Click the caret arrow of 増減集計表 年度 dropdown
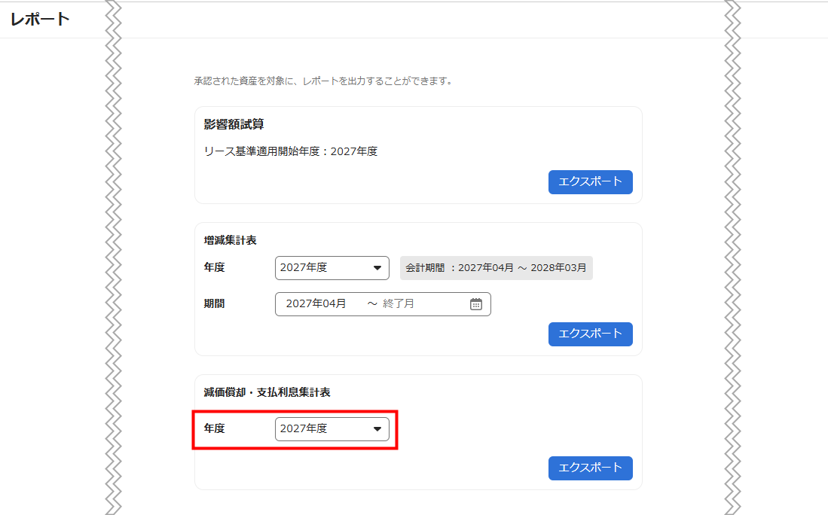The image size is (828, 515). coord(377,268)
